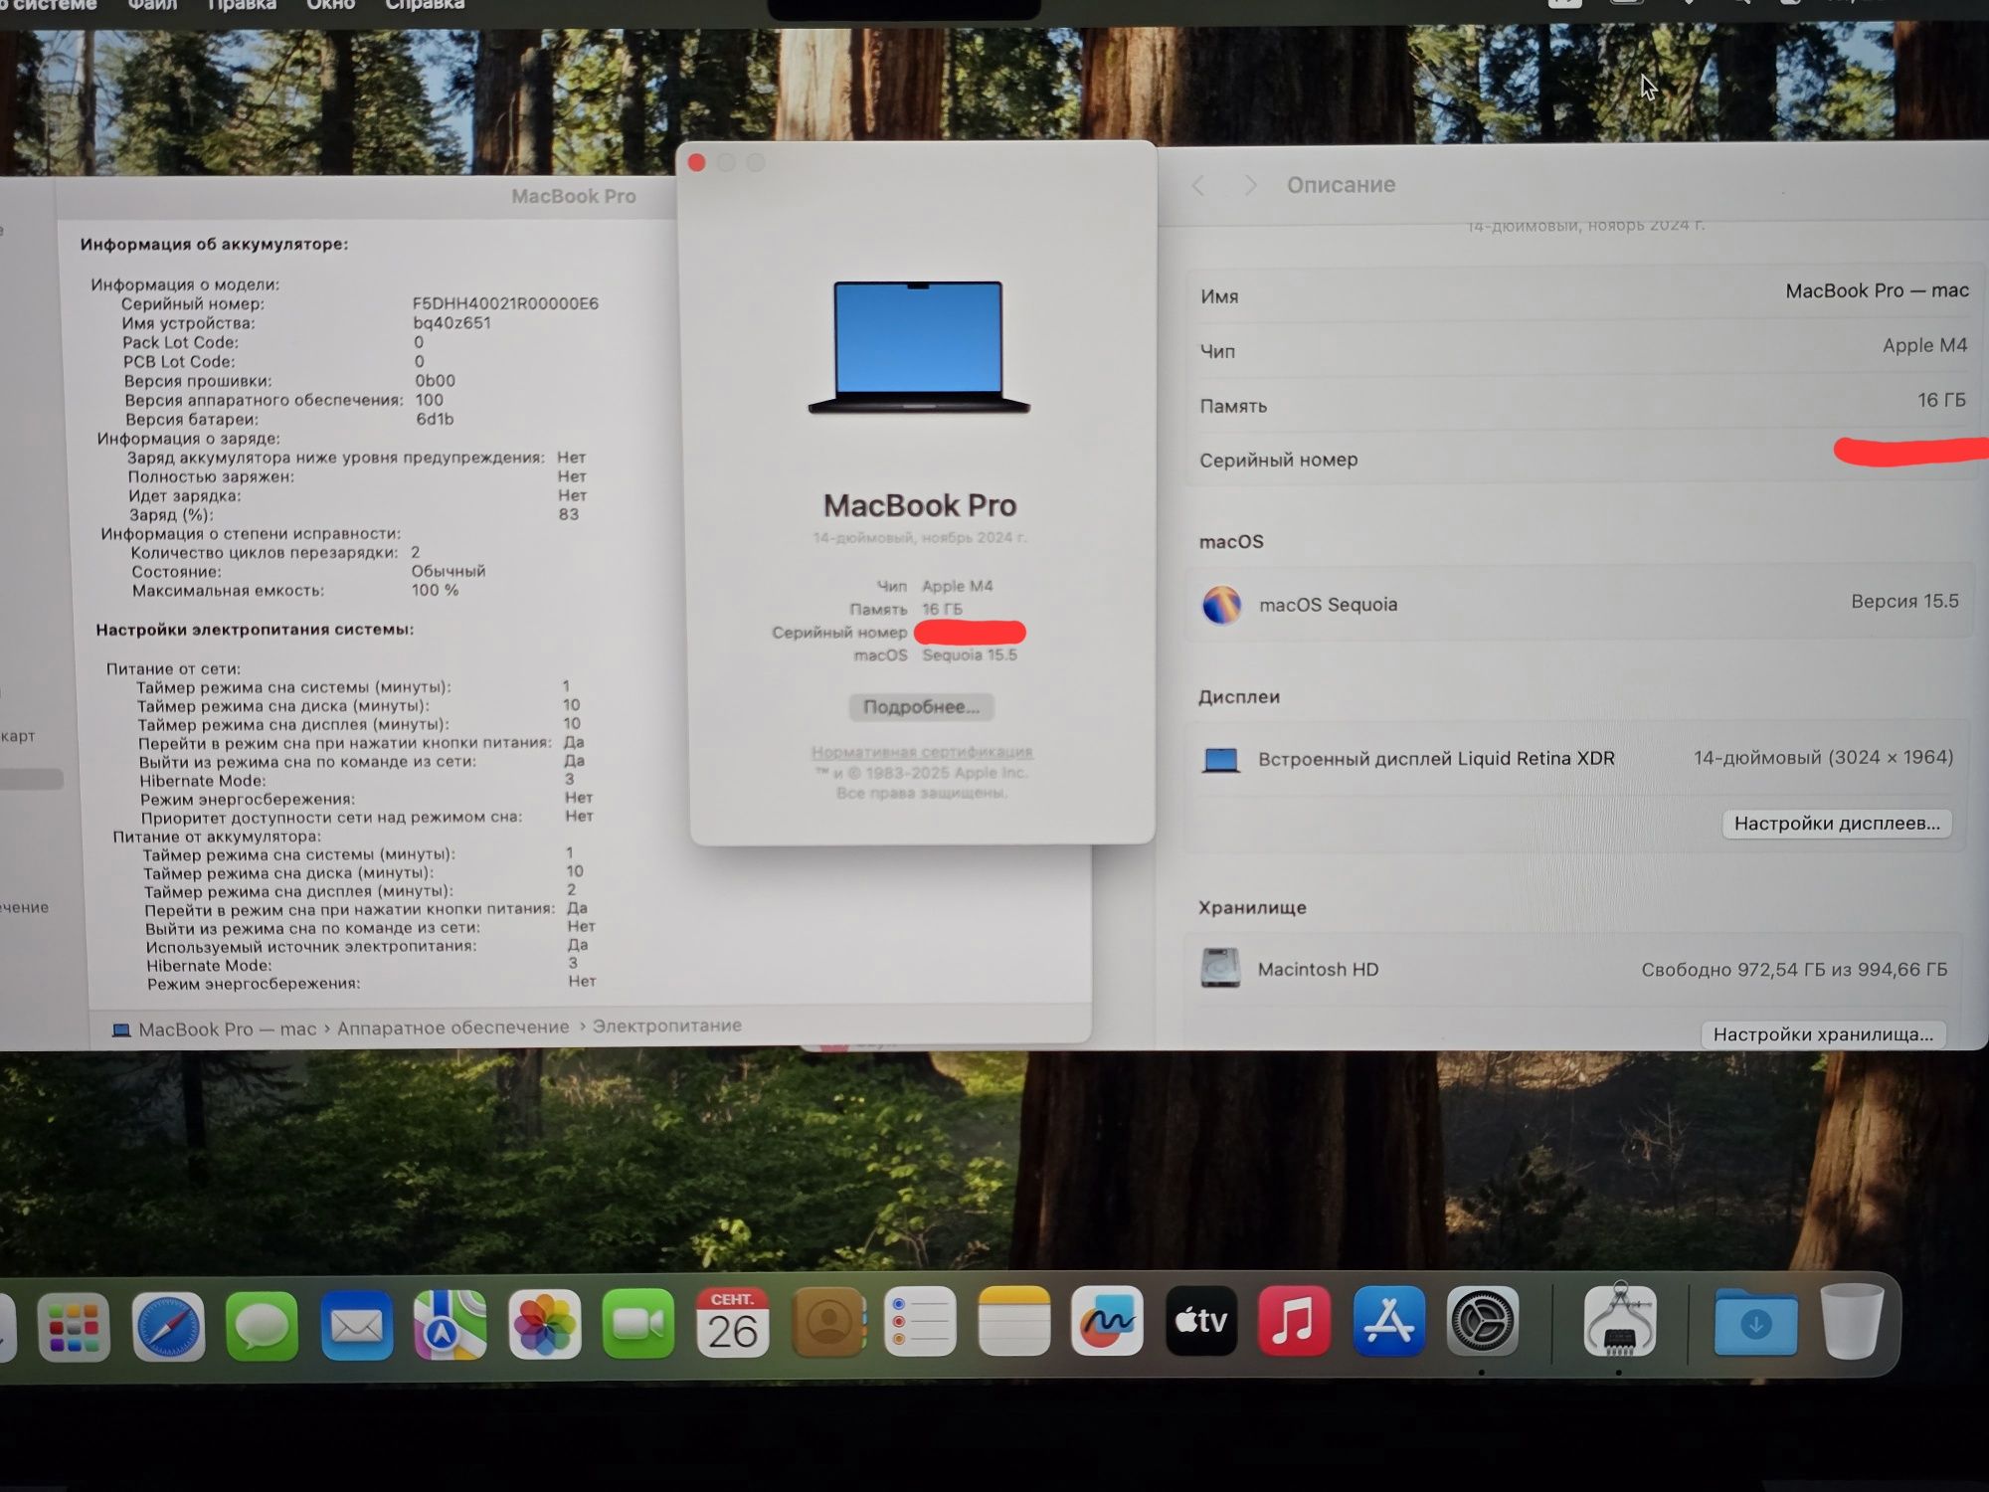Image resolution: width=1989 pixels, height=1492 pixels.
Task: Select battery serial F5DHH40021R00000E6
Action: [x=505, y=303]
